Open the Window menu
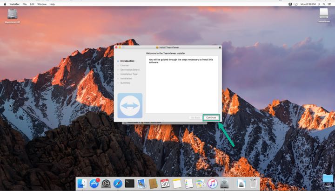Viewport: 335px width, 191px height. [x=42, y=4]
